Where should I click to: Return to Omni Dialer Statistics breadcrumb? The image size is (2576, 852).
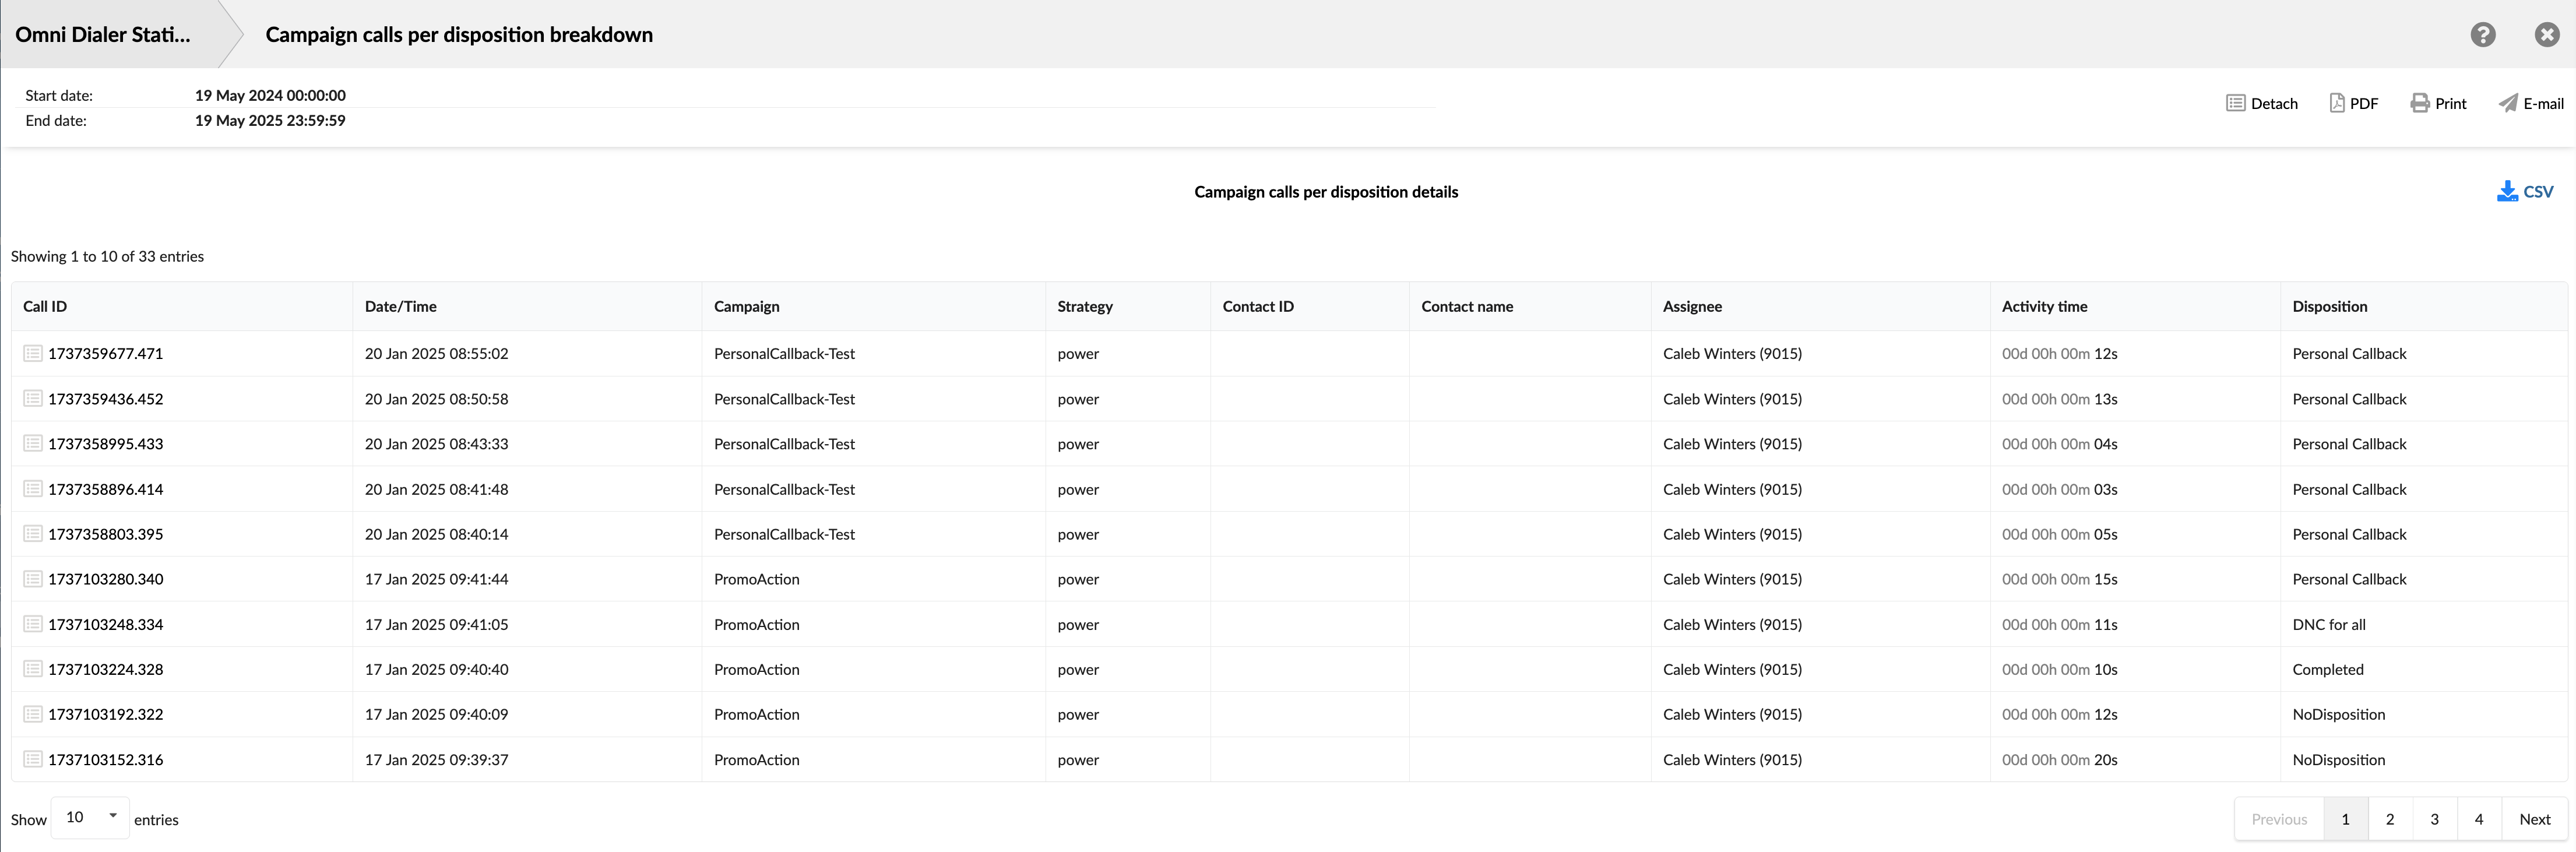point(103,33)
